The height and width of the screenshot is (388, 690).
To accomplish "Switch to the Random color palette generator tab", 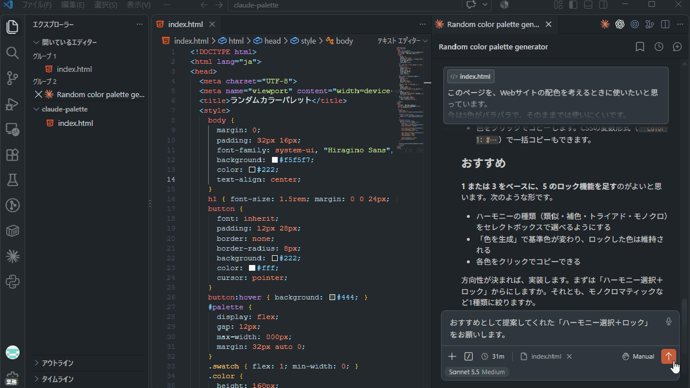I will (493, 25).
